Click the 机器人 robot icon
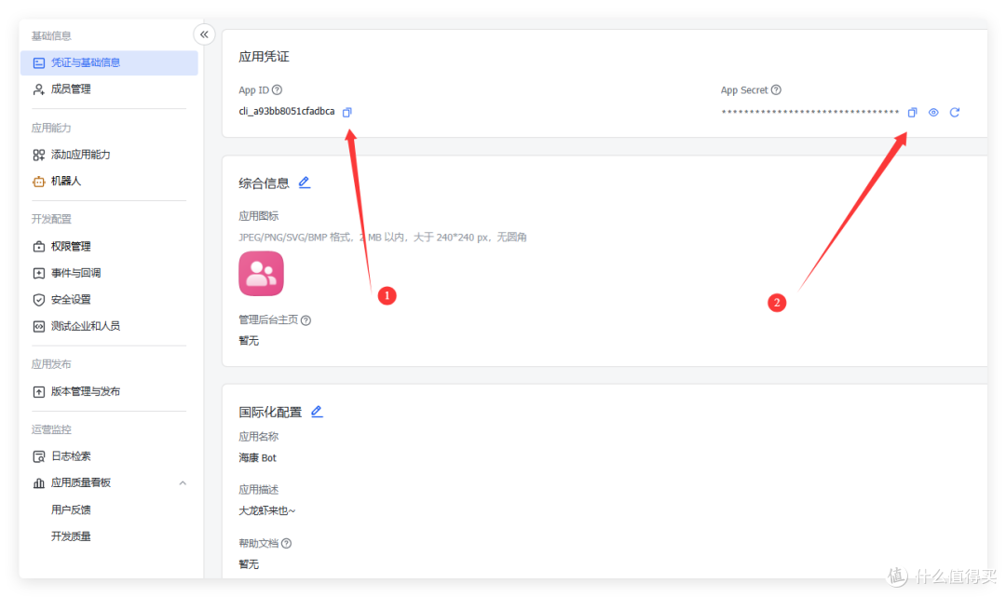The height and width of the screenshot is (597, 1006). (38, 182)
